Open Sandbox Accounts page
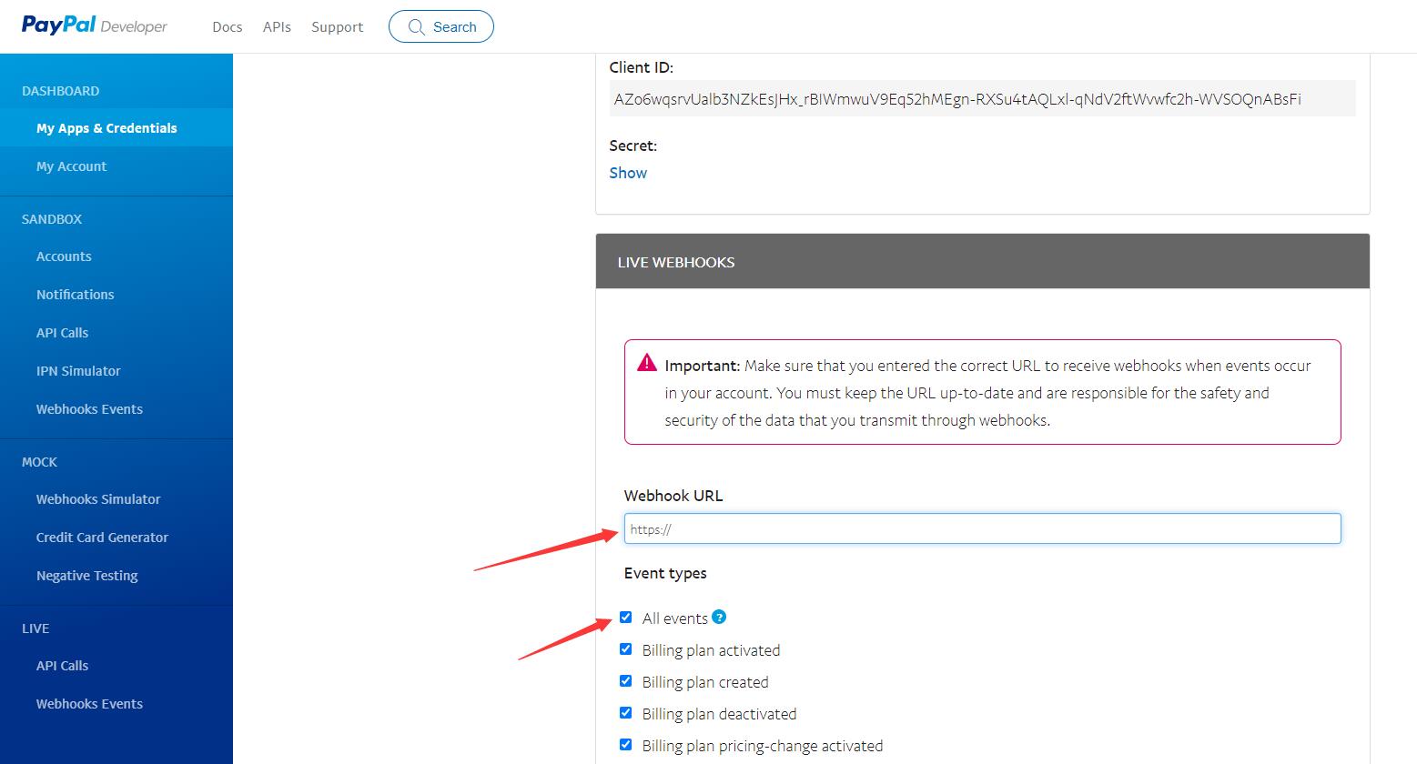The image size is (1417, 764). tap(64, 256)
